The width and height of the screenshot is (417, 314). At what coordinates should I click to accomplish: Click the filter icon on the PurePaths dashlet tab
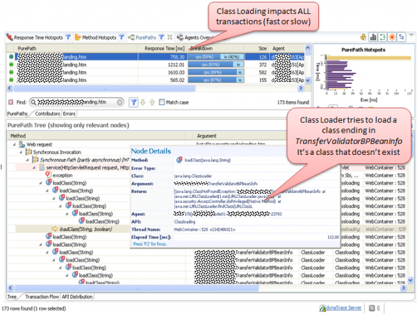[161, 38]
